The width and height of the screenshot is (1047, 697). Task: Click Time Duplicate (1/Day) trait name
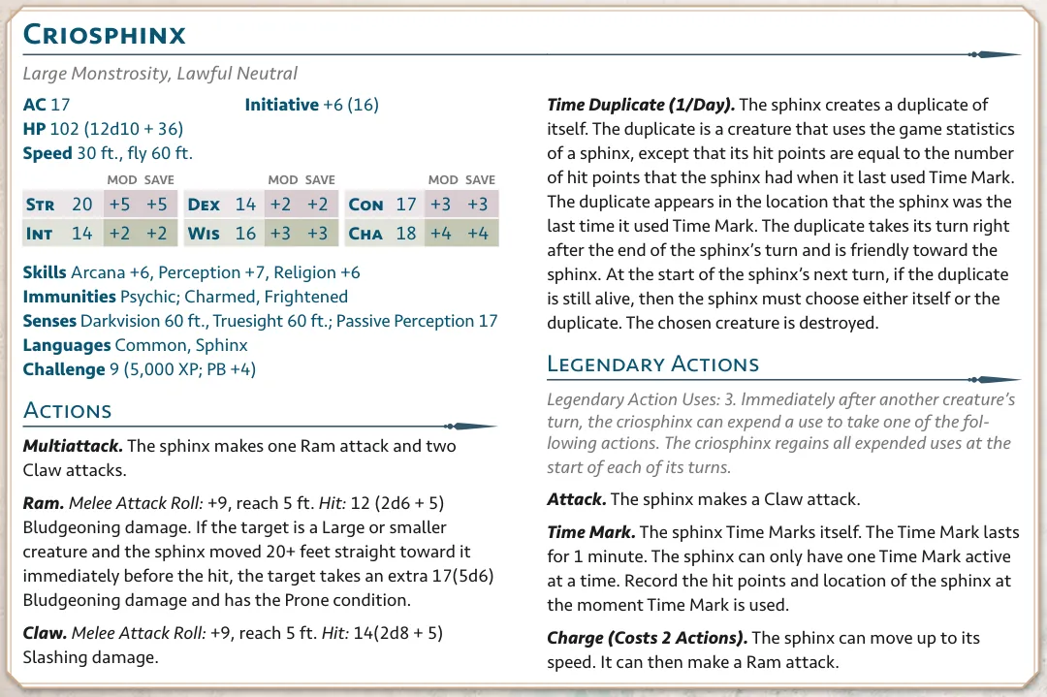641,105
